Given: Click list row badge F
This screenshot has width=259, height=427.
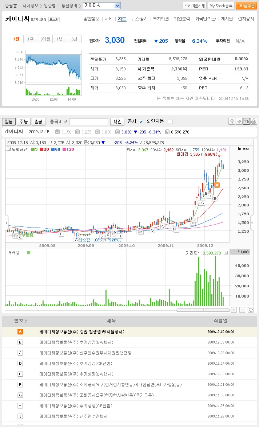Looking at the screenshot, I should (20, 384).
